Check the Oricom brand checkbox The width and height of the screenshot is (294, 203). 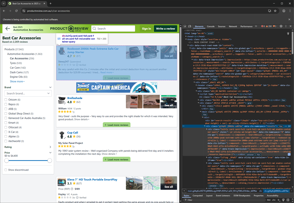[x=6, y=100]
